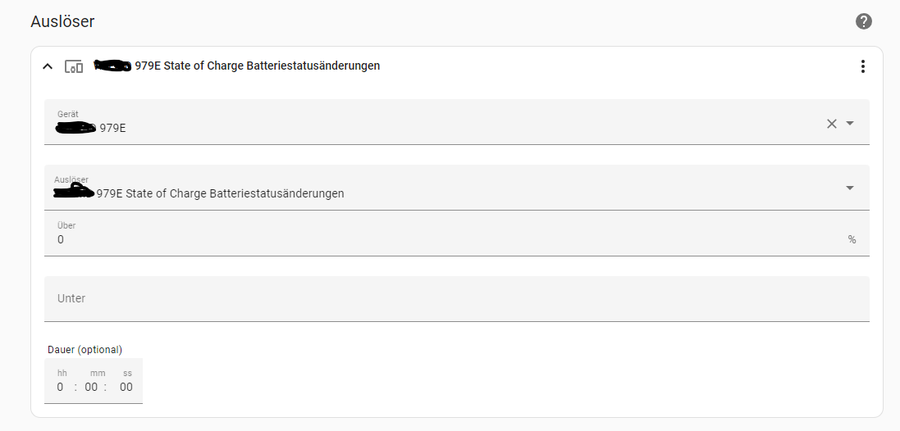Click the 979E device value in Gerät

[x=112, y=129]
